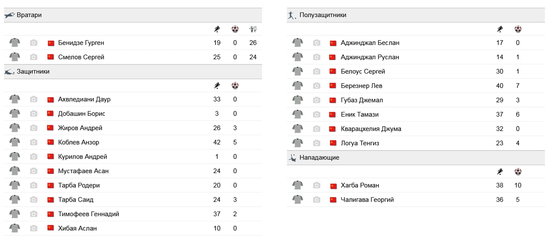Open the Вратари section header

point(133,15)
